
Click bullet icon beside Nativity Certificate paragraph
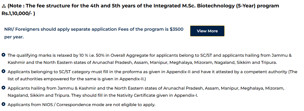pyautogui.click(x=4, y=88)
